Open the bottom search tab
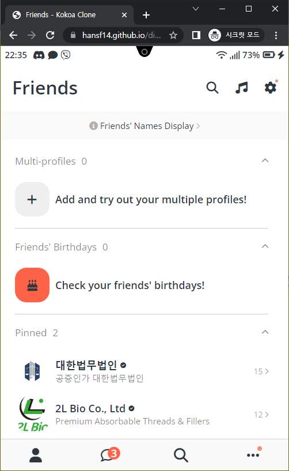 pyautogui.click(x=181, y=455)
